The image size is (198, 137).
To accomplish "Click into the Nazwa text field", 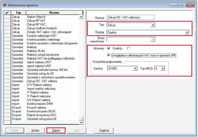I will [131, 17].
